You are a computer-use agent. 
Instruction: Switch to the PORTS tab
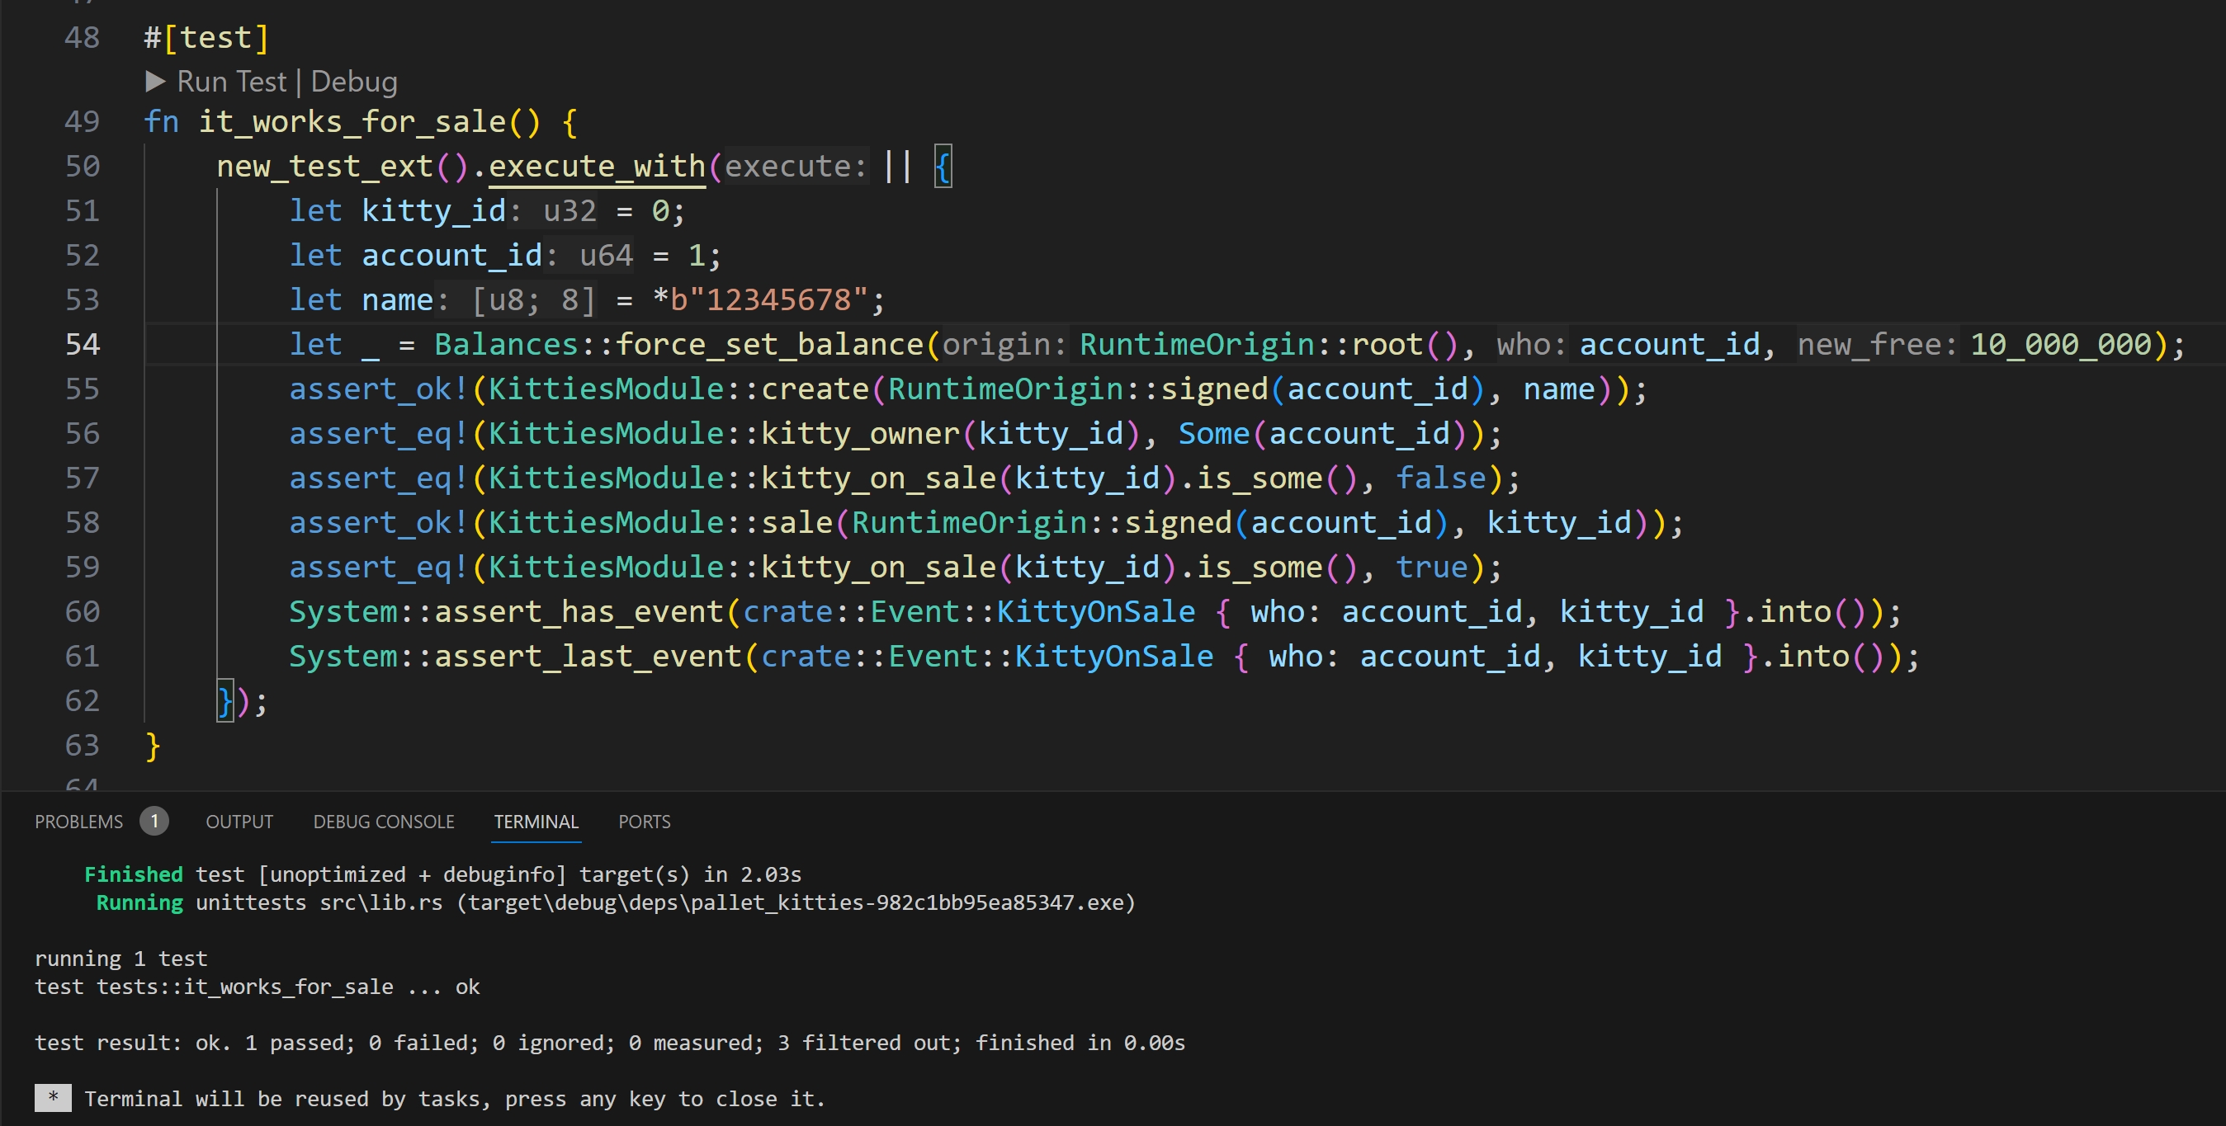[x=644, y=821]
